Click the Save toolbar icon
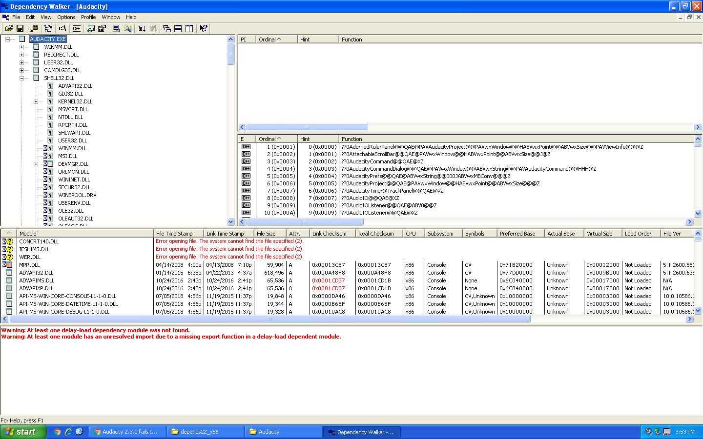The height and width of the screenshot is (439, 703). point(20,28)
